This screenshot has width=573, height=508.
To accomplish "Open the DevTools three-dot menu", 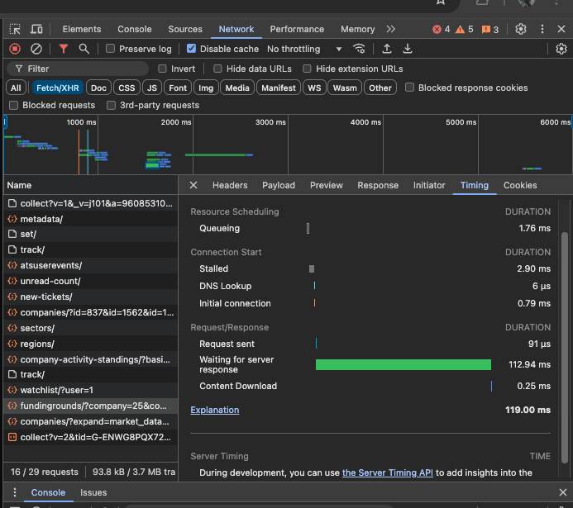I will [544, 29].
